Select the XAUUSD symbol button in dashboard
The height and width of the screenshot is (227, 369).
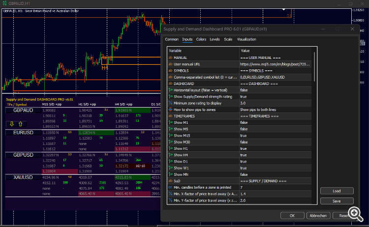pos(23,177)
